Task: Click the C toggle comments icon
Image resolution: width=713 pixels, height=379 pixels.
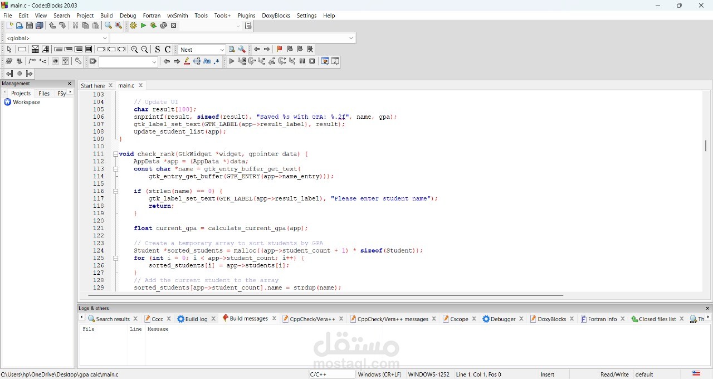Action: tap(168, 50)
